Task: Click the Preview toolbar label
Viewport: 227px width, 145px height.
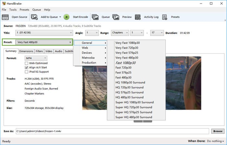Action: click(x=127, y=17)
